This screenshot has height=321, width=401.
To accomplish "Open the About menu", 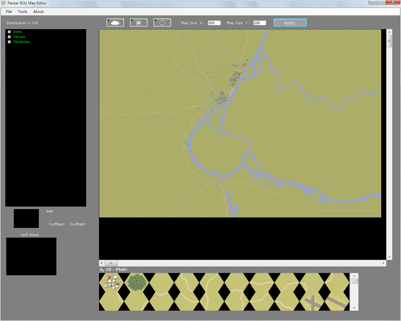I will [39, 12].
